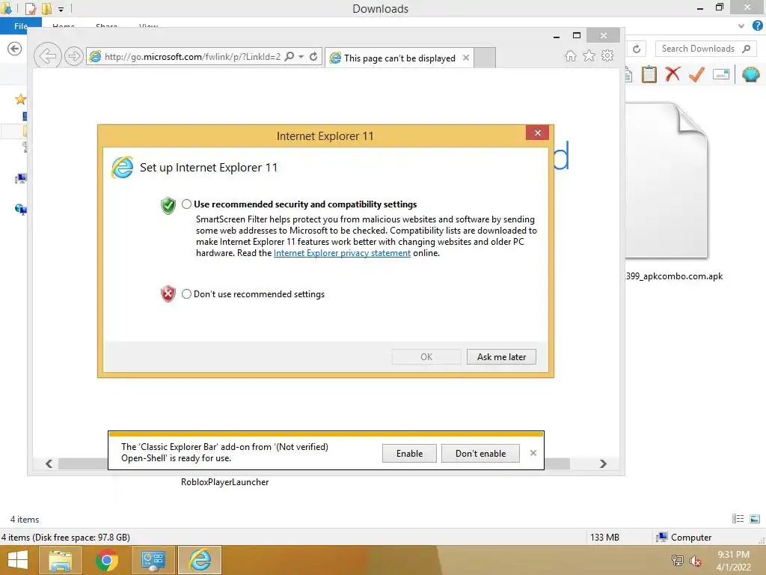
Task: Click the Explorer back arrow button
Action: tap(15, 49)
